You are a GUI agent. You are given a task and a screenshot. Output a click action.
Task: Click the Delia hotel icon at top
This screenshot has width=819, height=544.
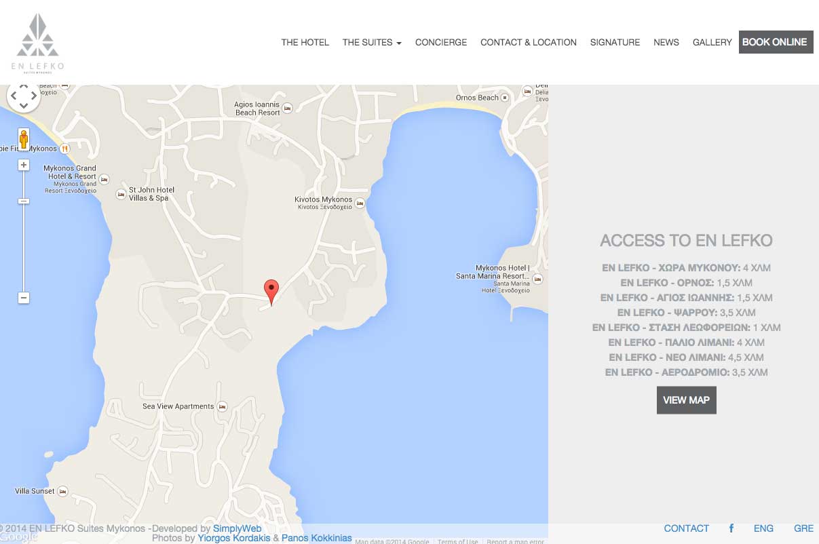[x=527, y=91]
